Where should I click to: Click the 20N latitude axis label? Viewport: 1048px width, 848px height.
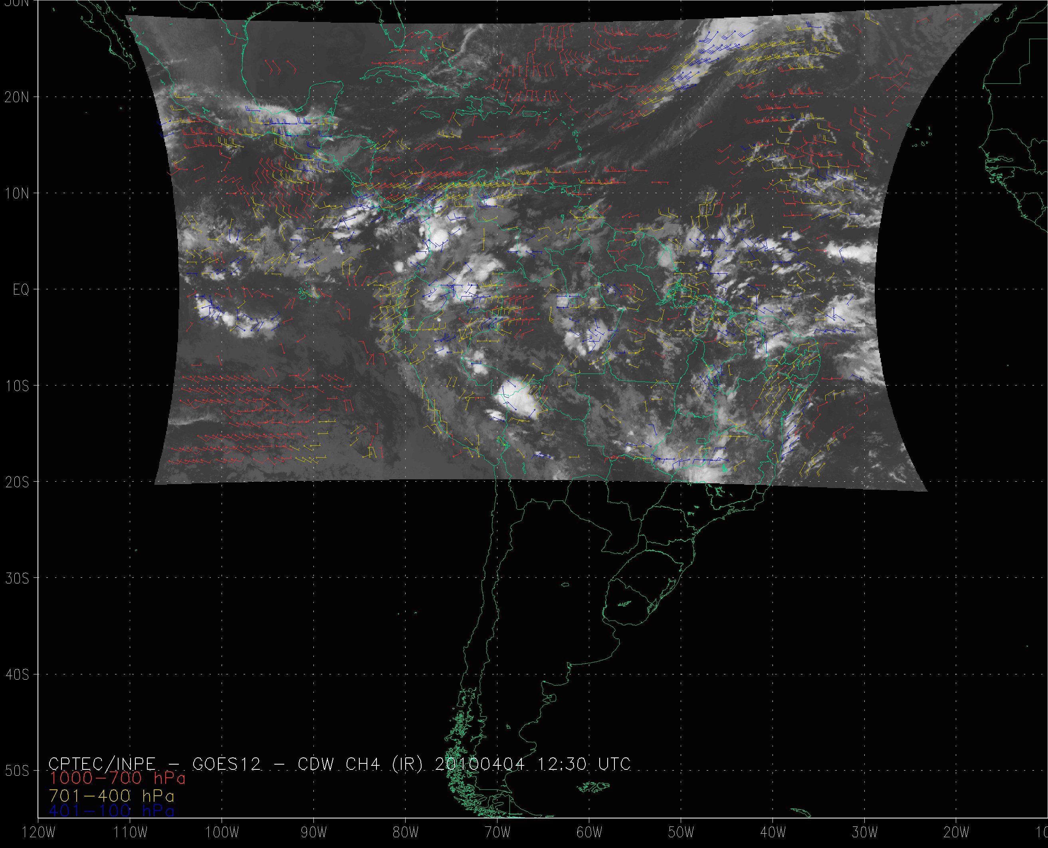pos(17,97)
